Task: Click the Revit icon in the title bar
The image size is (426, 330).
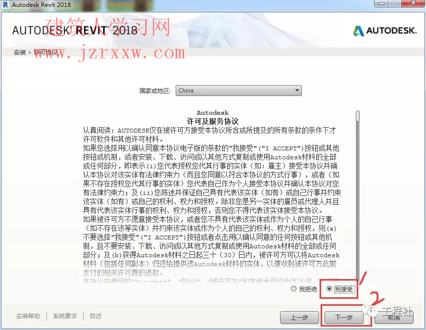Action: 5,4
